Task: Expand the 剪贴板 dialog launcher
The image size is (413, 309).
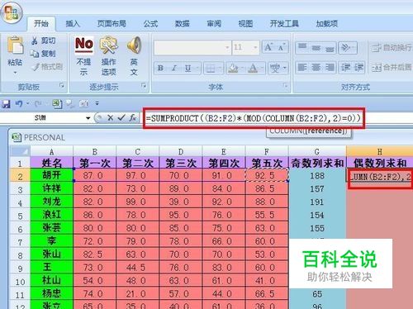Action: 62,86
